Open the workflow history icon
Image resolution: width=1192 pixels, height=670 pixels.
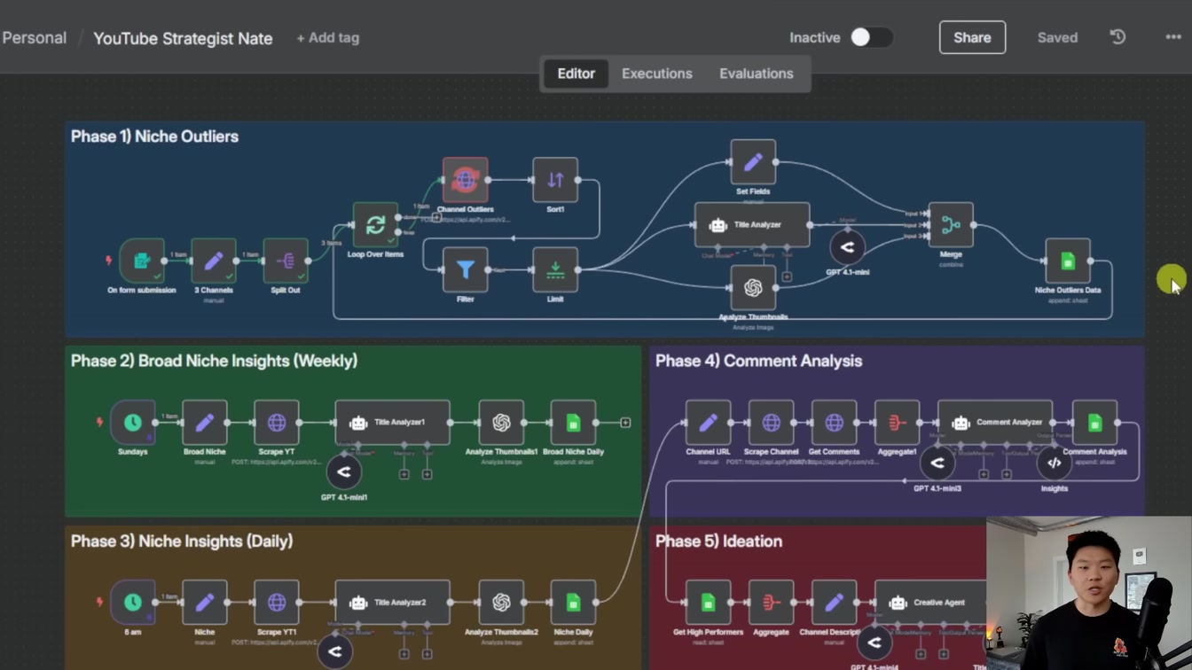1117,37
